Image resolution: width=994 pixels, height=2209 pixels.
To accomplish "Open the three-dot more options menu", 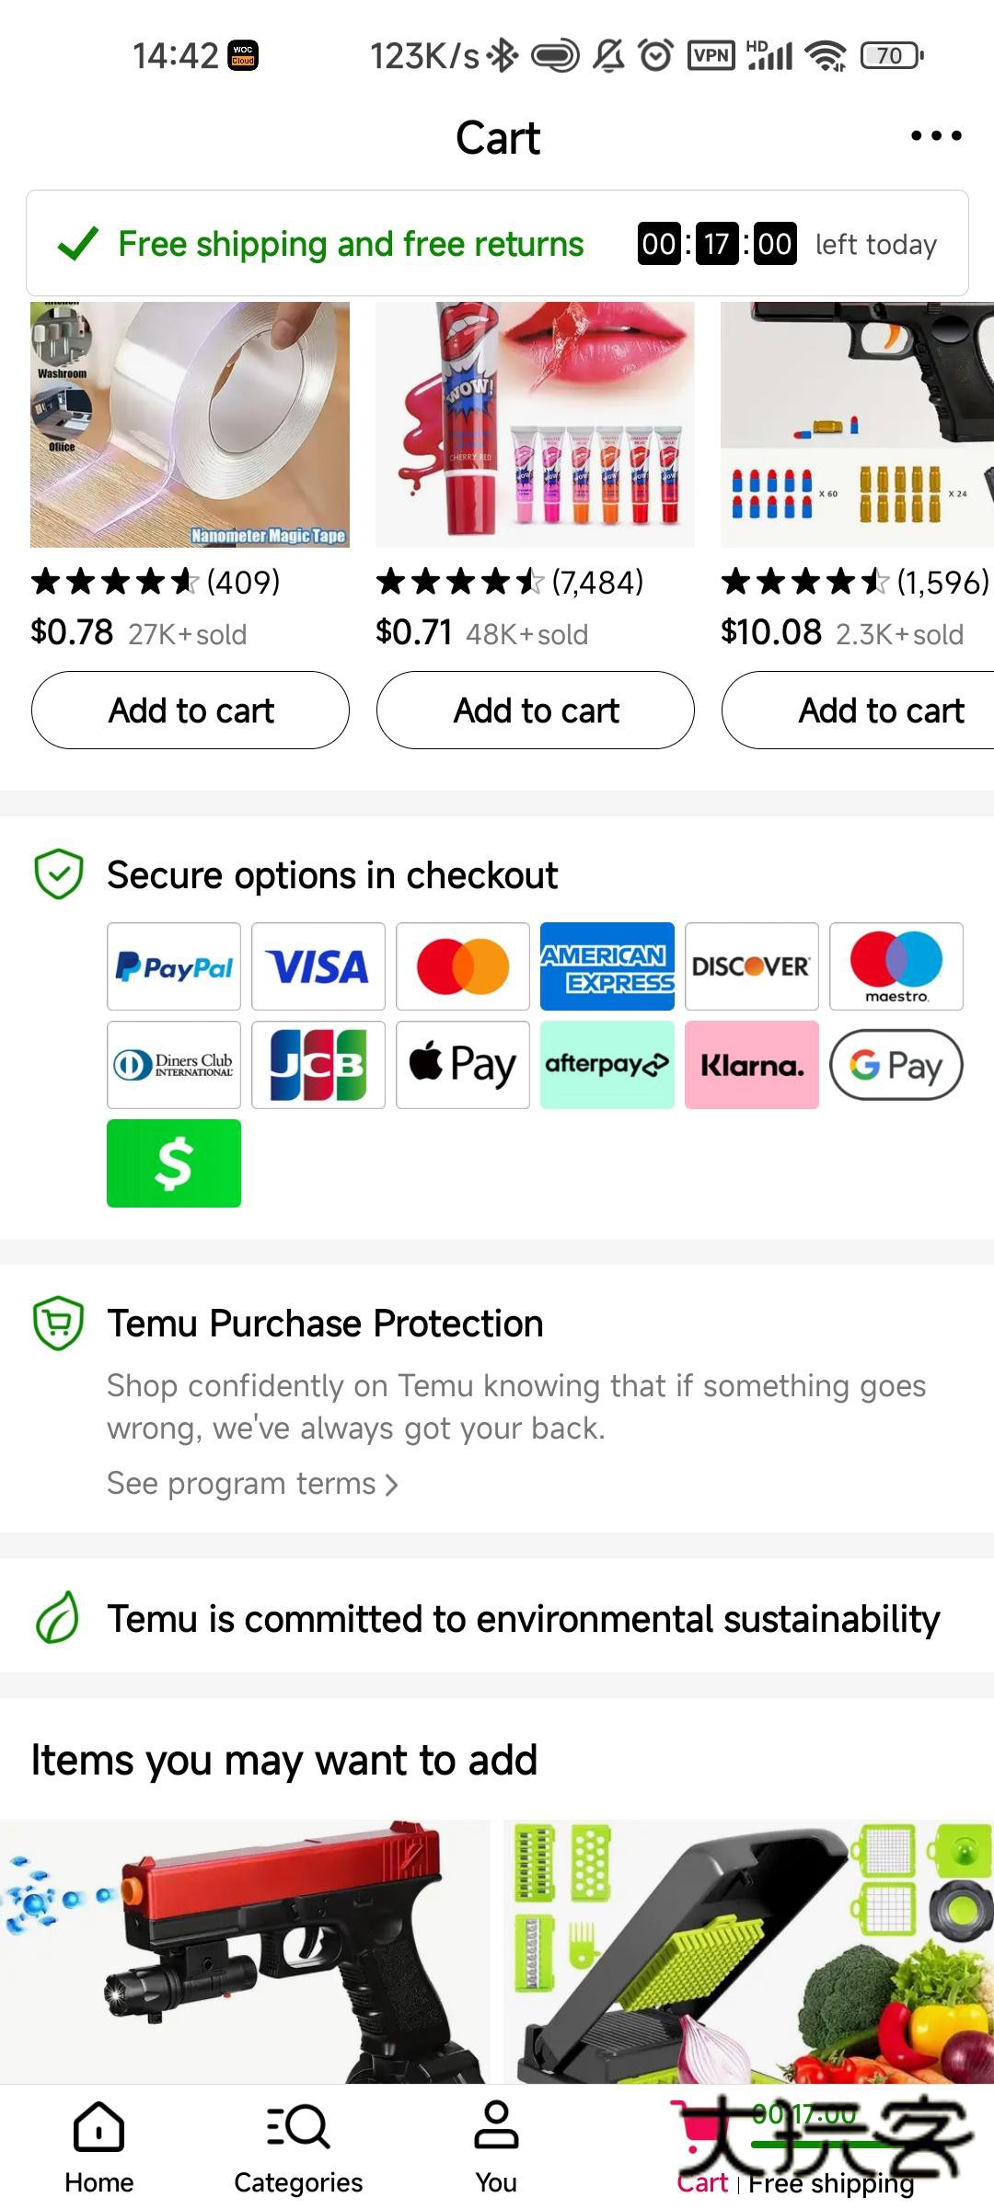I will point(936,136).
